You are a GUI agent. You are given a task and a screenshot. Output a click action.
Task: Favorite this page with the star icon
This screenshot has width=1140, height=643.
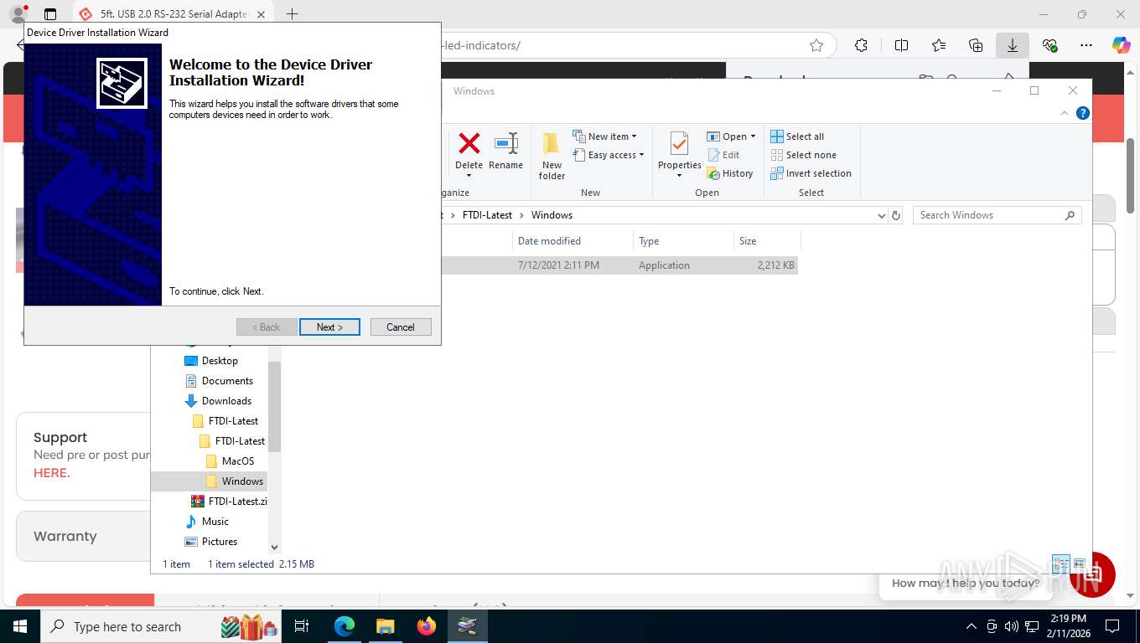click(x=816, y=45)
